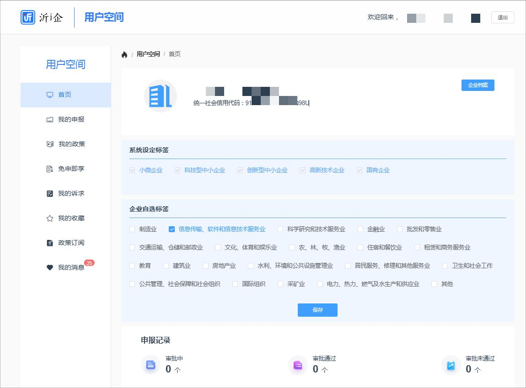Check the 制造业 checkbox
This screenshot has height=388, width=526.
coord(132,229)
